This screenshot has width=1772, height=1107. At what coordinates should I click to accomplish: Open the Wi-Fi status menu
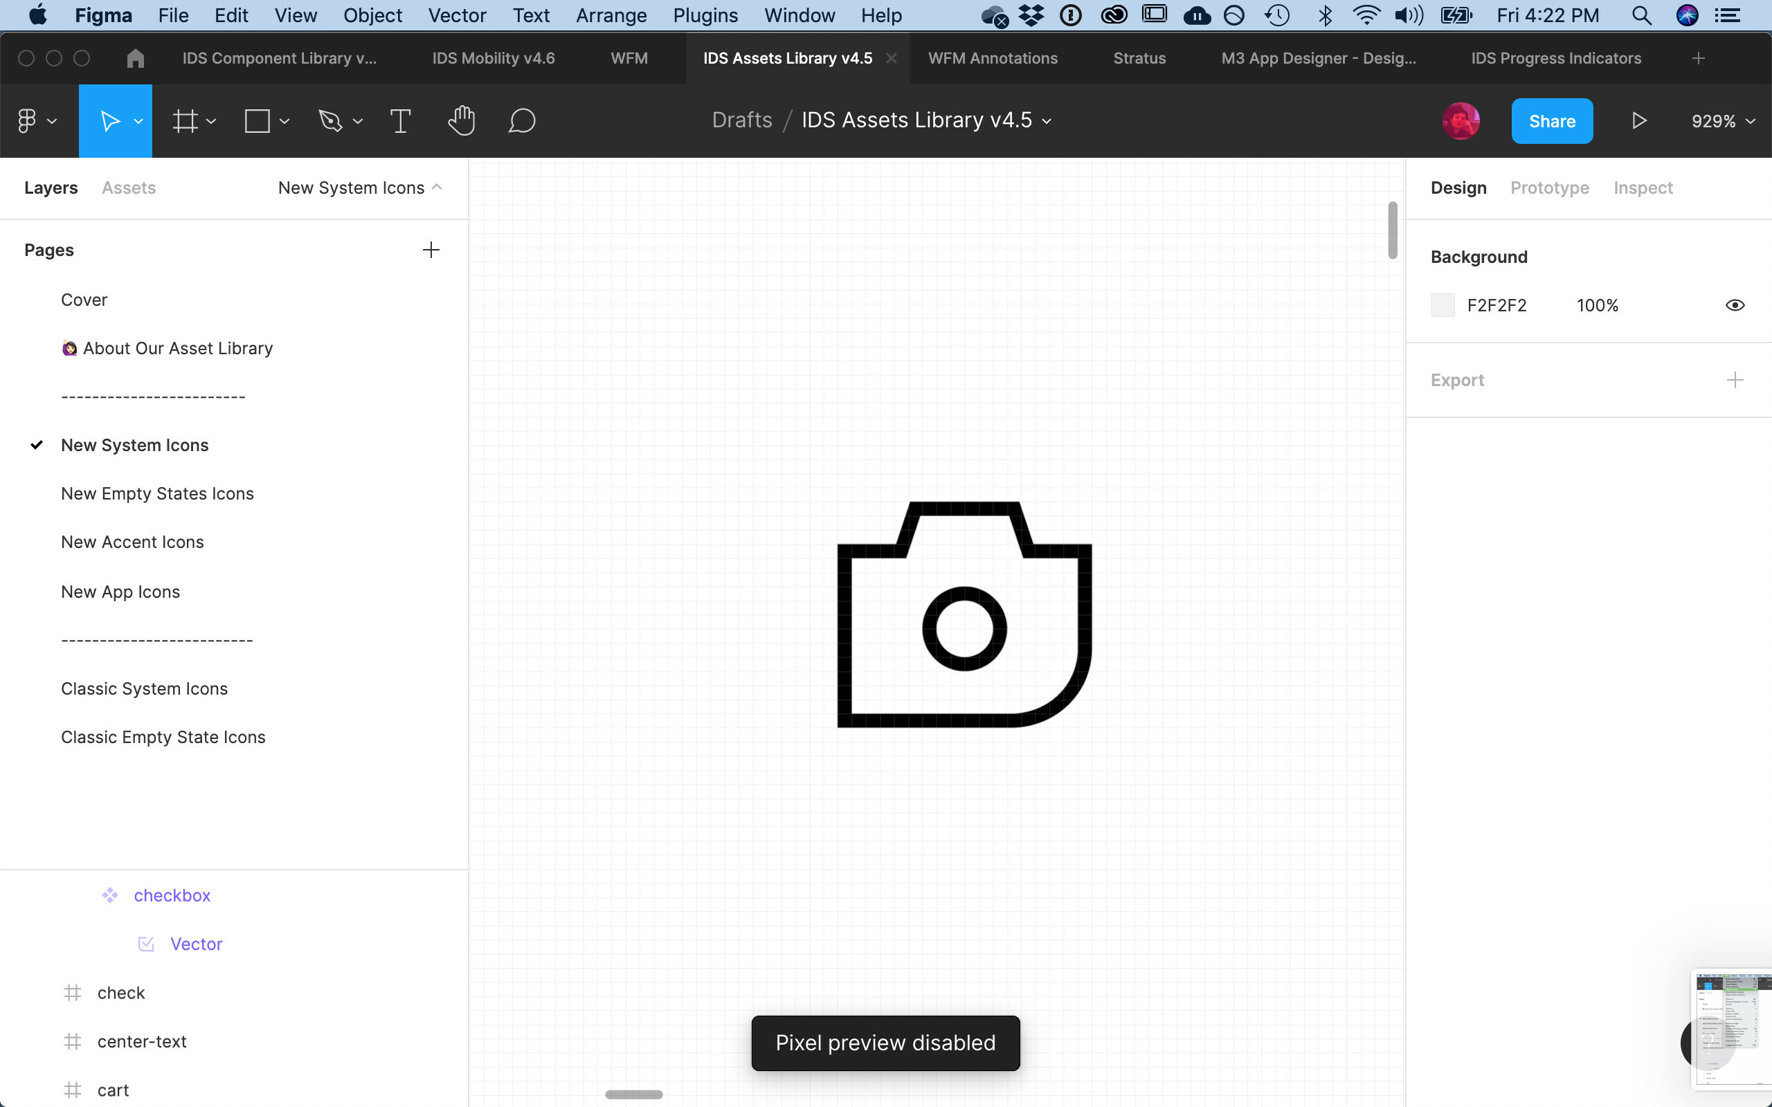pyautogui.click(x=1366, y=15)
